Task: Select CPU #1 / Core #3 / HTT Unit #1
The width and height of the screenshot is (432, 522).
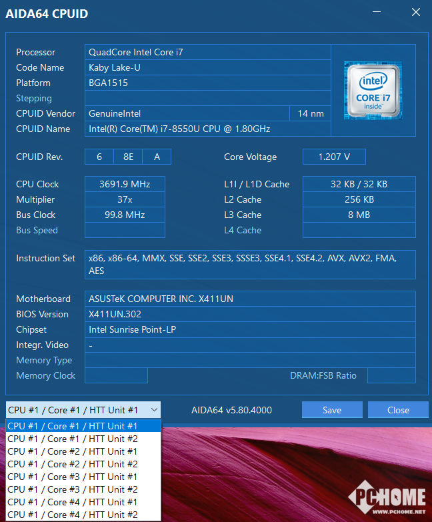Action: (83, 477)
